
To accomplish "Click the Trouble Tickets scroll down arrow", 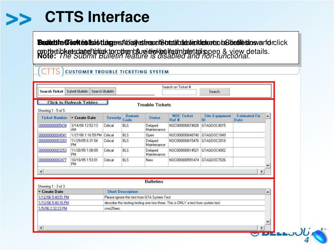I will (x=268, y=165).
